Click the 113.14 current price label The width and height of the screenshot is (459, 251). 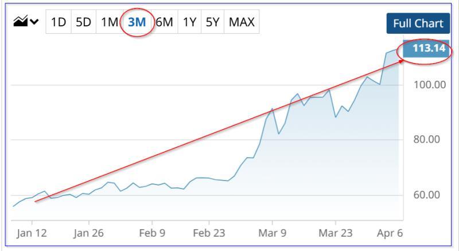(x=429, y=48)
